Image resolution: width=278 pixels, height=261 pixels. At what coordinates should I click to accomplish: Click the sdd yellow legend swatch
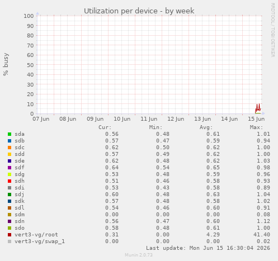coord(10,154)
